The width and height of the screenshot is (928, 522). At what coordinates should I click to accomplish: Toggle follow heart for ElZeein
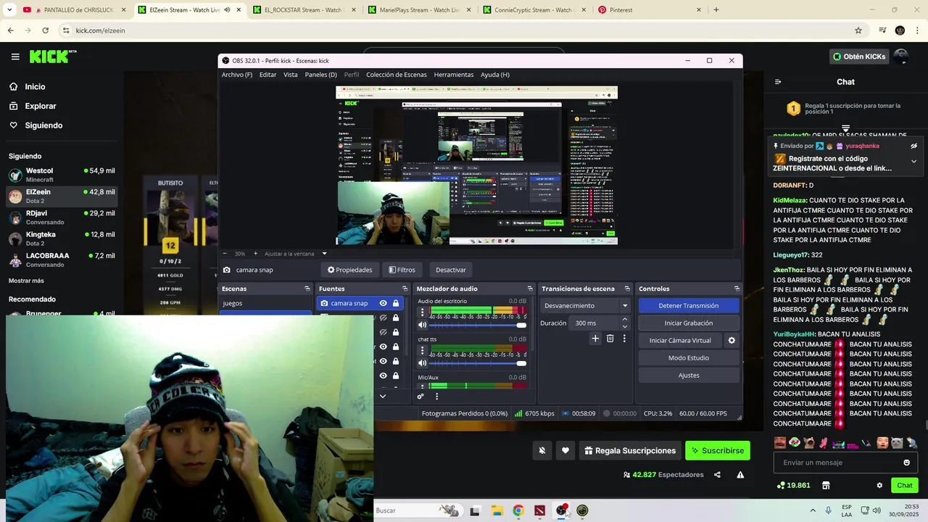(565, 450)
